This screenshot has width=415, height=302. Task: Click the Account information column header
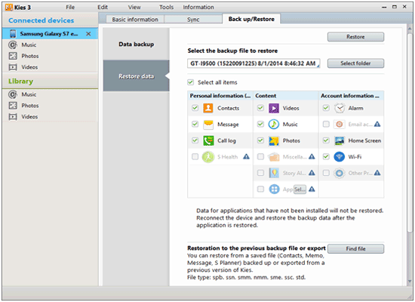click(351, 96)
